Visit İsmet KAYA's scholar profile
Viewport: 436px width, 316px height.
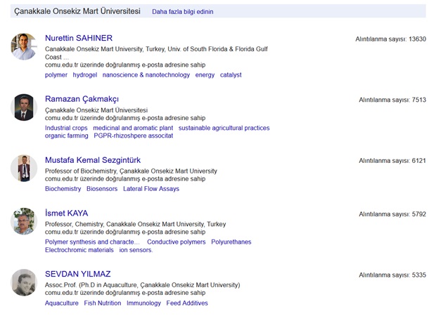tap(67, 213)
